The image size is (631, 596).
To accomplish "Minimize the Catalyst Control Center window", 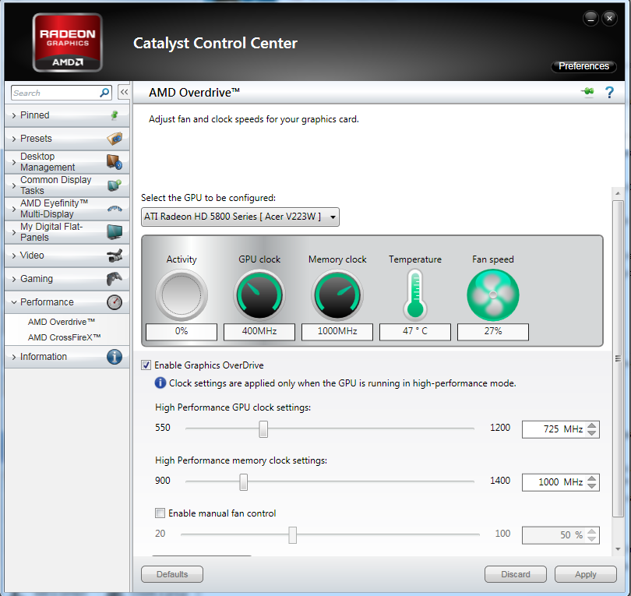I will [x=590, y=19].
